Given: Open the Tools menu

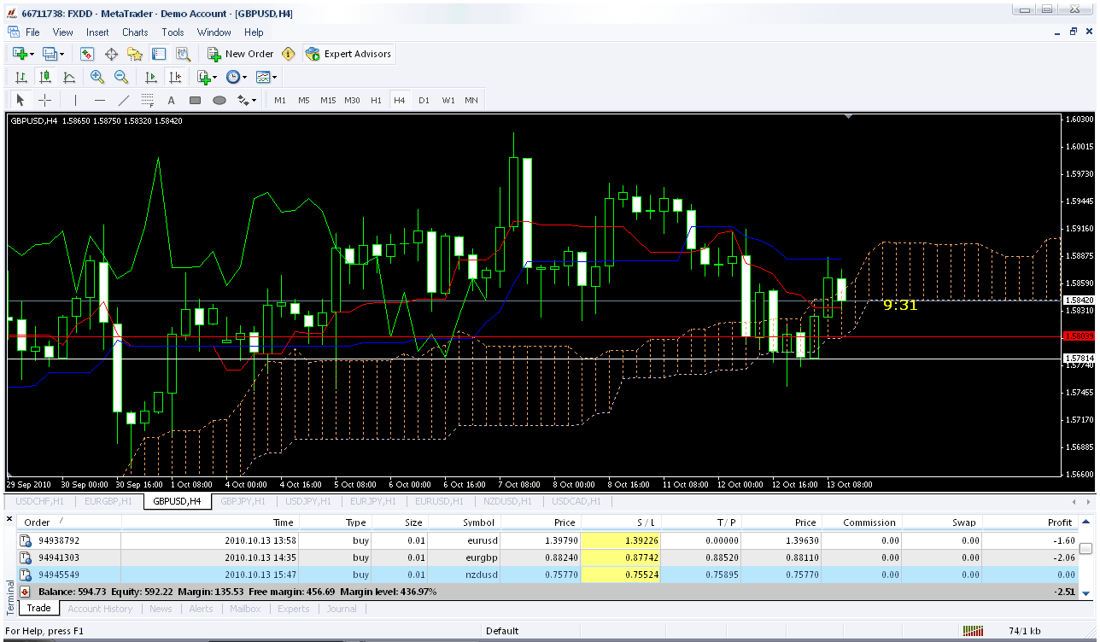Looking at the screenshot, I should click(x=173, y=32).
